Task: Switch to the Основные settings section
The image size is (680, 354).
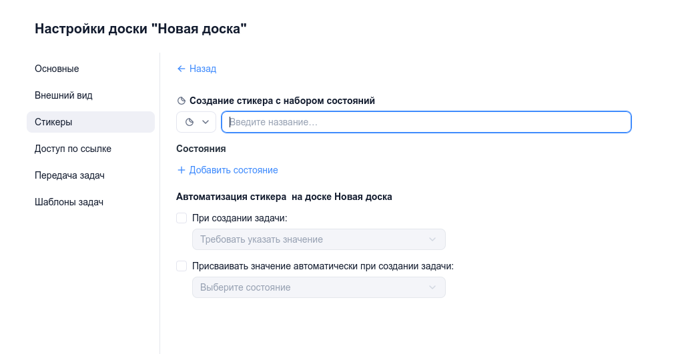Action: (x=57, y=69)
